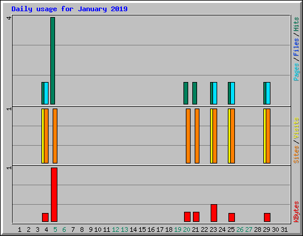This screenshot has width=303, height=236.
Task: Select day 20 on the date axis
Action: [x=186, y=230]
